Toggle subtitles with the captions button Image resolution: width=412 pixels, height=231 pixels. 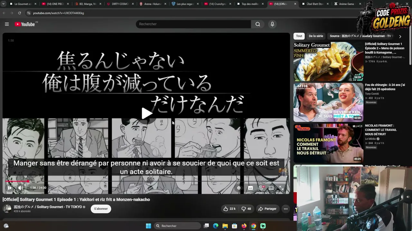[250, 188]
